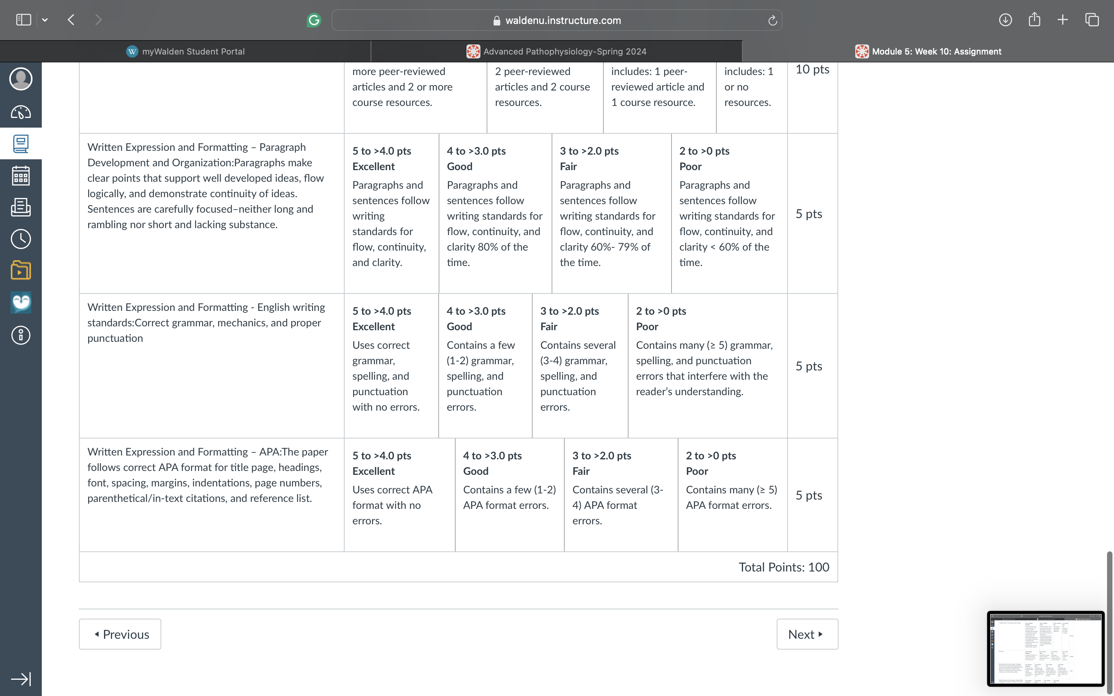
Task: Open the screenshot thumbnail preview
Action: coord(1046,648)
